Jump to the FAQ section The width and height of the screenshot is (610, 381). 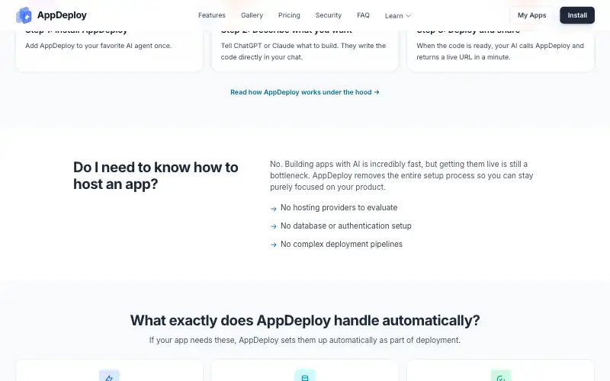coord(363,15)
